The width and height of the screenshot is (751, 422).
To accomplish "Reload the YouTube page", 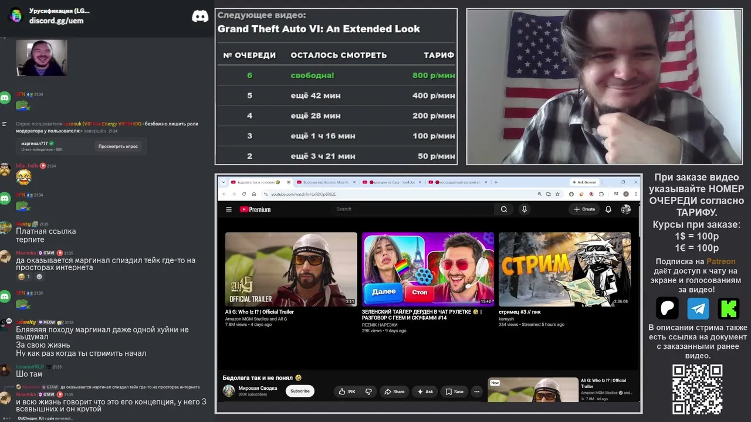I will pos(245,194).
